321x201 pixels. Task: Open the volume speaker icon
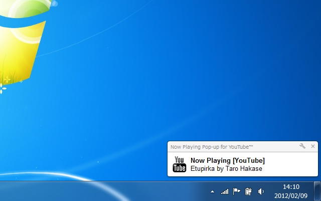point(260,191)
